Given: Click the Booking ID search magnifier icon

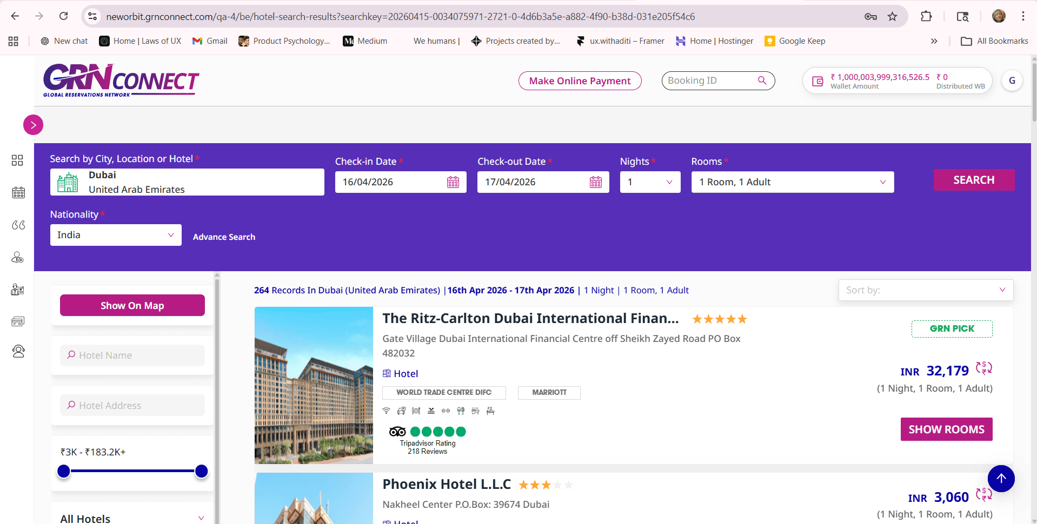Looking at the screenshot, I should click(762, 80).
